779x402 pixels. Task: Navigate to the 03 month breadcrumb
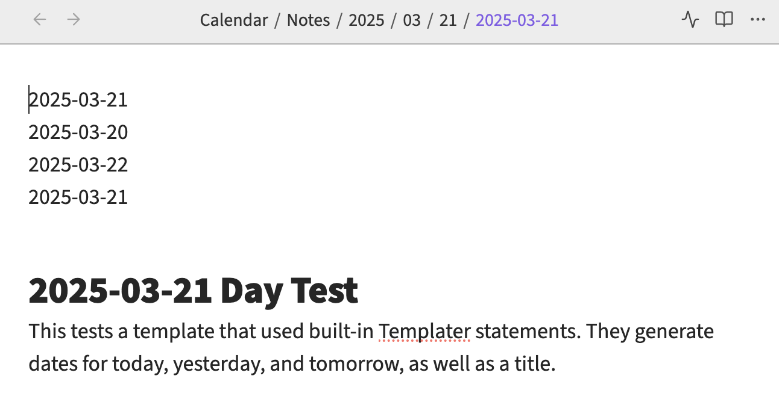point(412,20)
